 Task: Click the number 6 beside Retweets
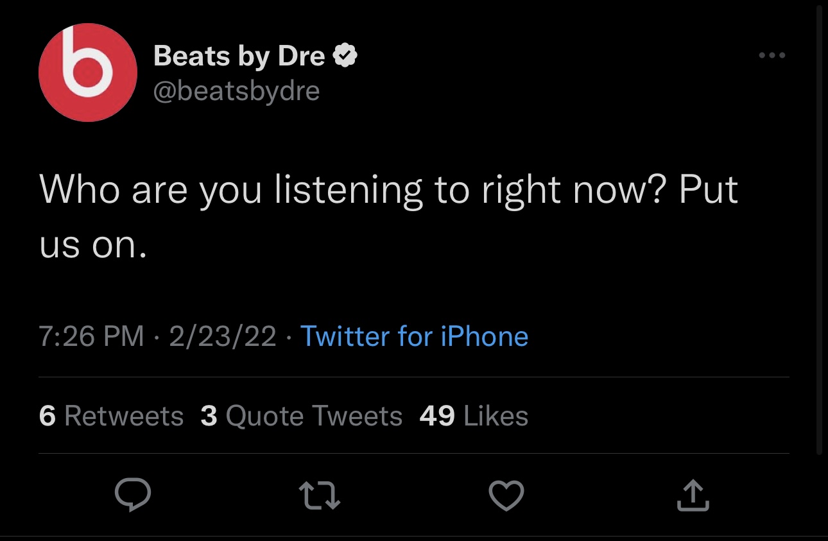(47, 416)
